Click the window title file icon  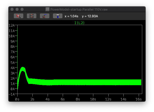47,10
